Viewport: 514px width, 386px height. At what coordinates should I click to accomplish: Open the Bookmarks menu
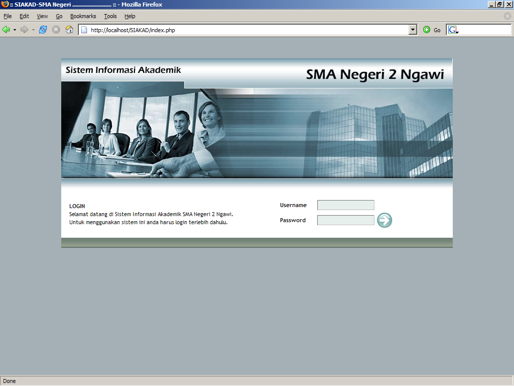[x=82, y=16]
